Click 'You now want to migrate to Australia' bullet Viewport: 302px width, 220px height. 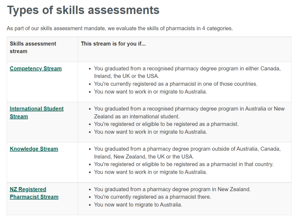[138, 205]
